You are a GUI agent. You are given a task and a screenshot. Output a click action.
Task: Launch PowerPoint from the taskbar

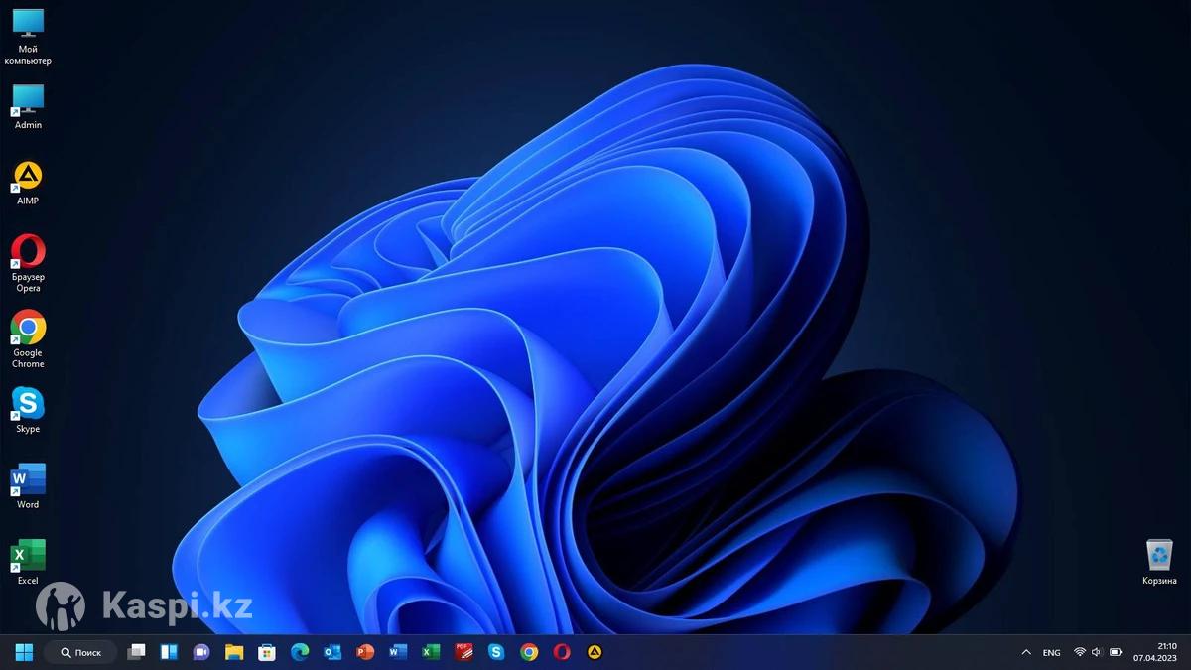365,652
